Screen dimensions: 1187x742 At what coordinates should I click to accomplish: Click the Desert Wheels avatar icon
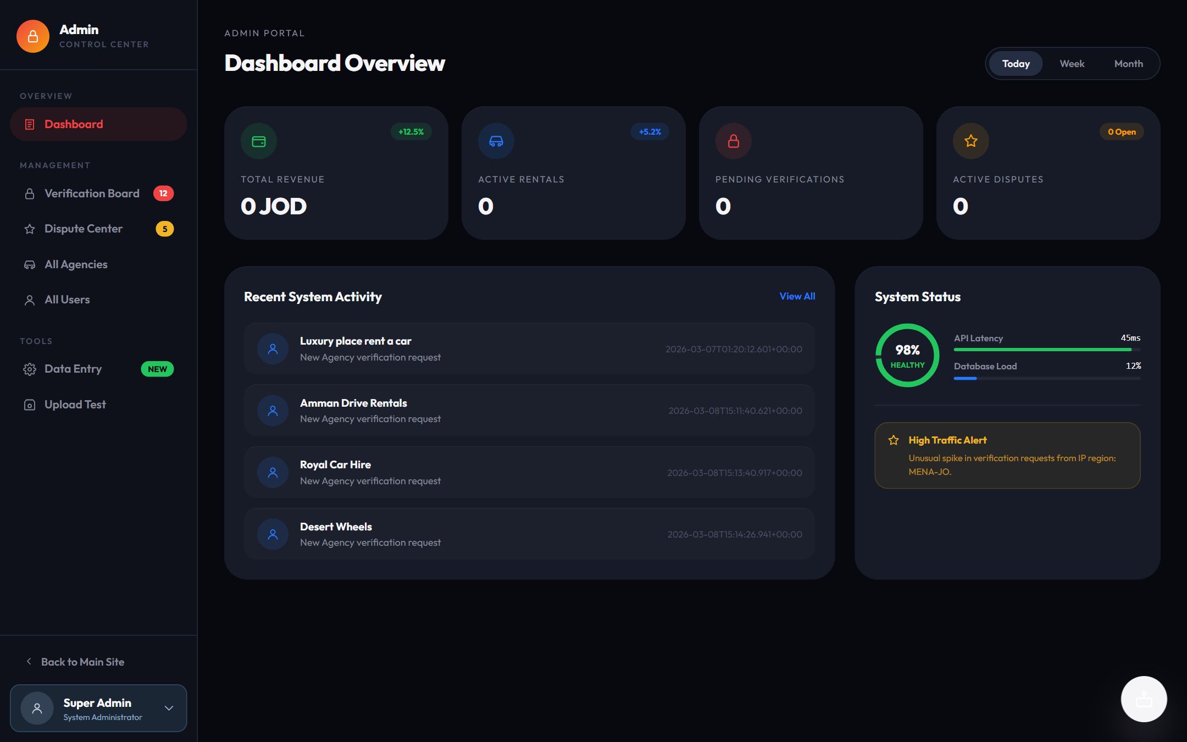tap(273, 534)
